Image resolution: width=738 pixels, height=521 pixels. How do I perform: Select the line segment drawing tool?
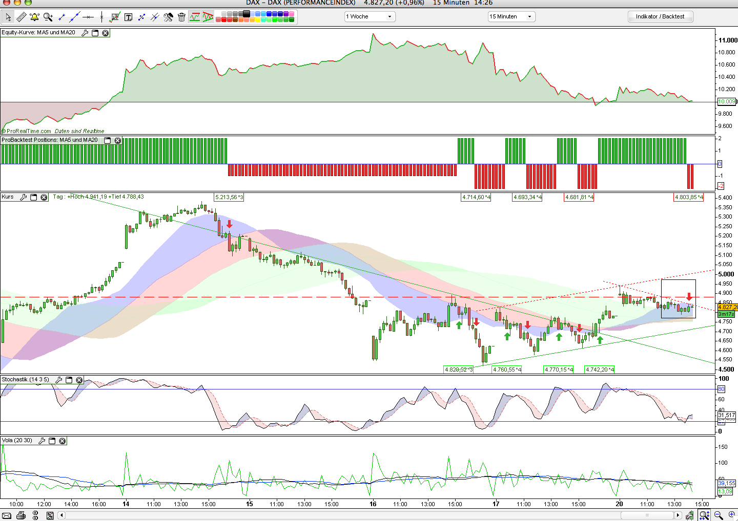(62, 17)
